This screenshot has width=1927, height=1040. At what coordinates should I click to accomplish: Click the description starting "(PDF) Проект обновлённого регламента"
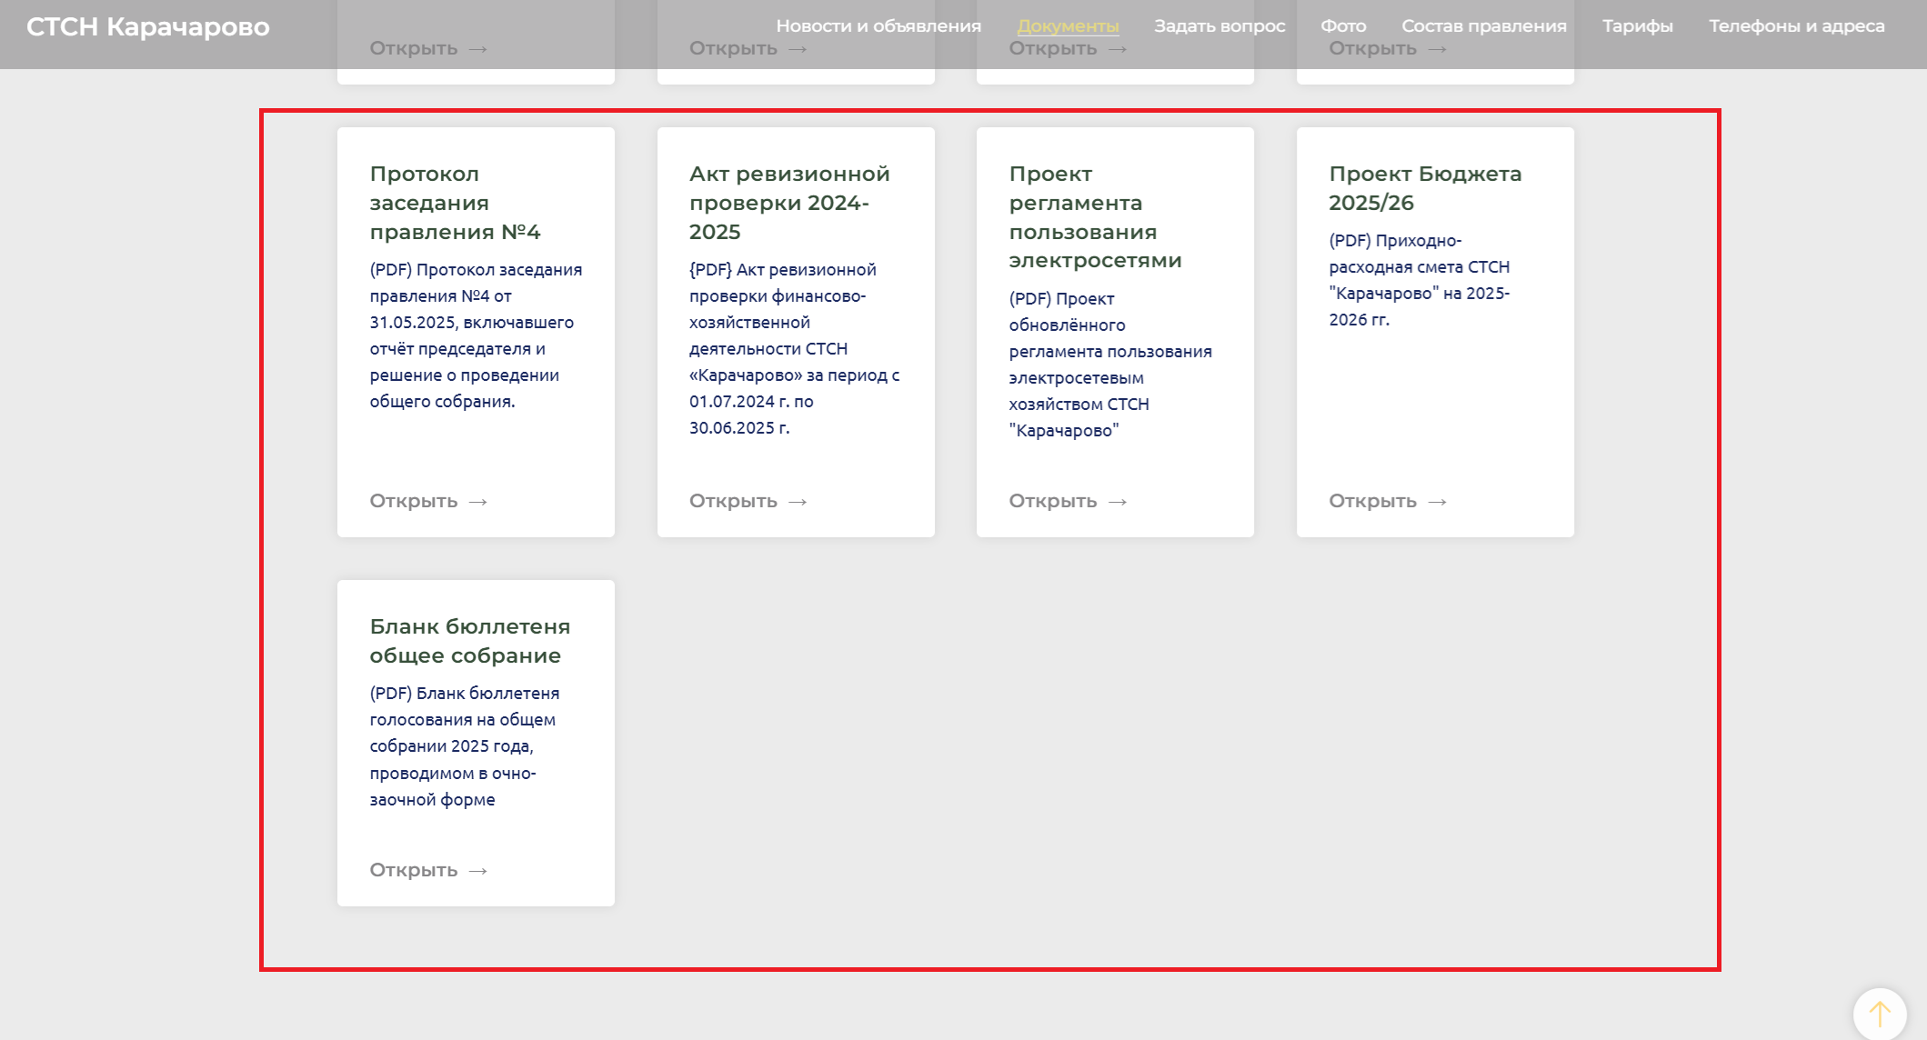[1110, 365]
